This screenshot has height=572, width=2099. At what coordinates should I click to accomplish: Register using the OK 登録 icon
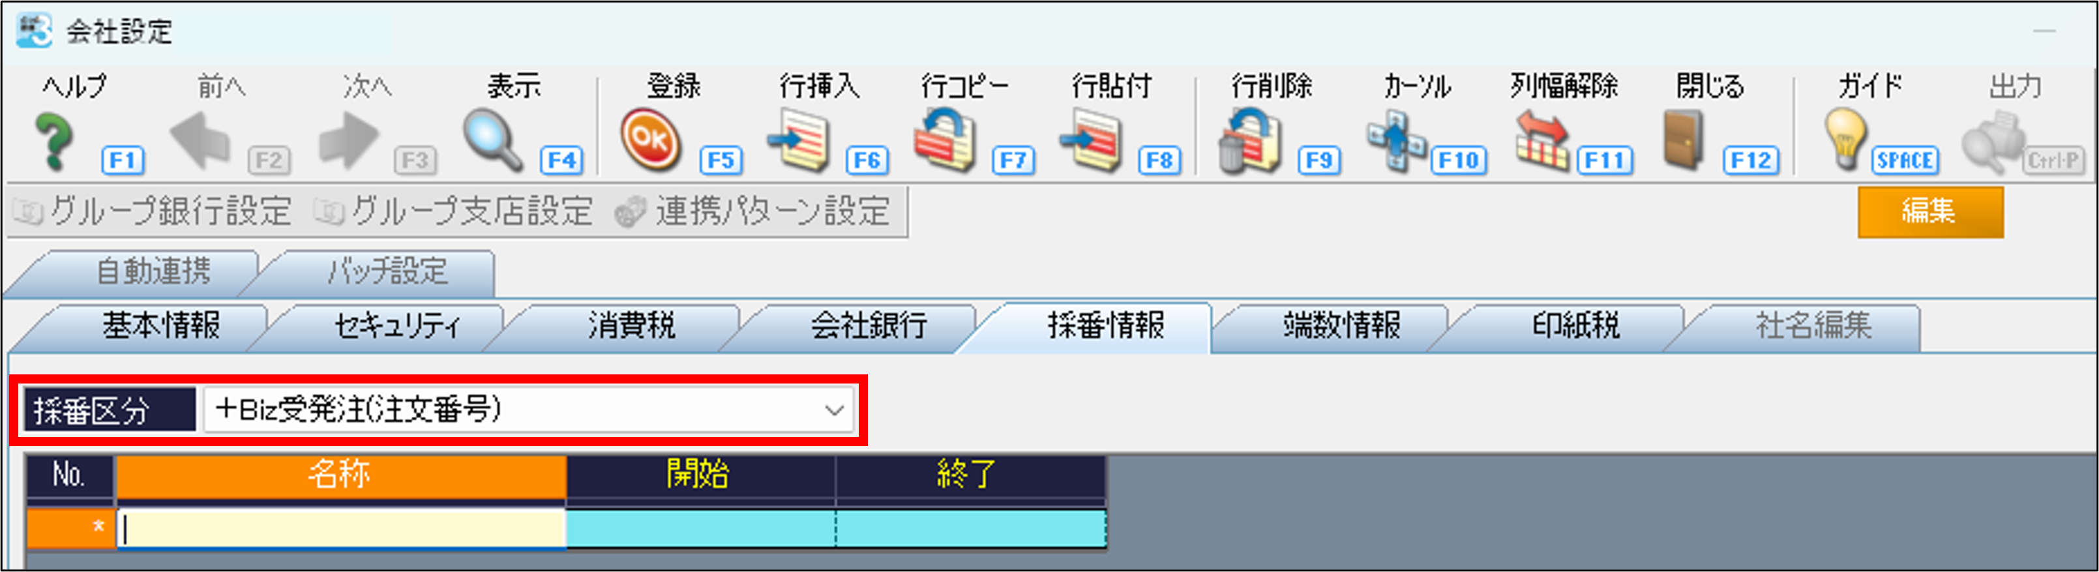[x=649, y=142]
